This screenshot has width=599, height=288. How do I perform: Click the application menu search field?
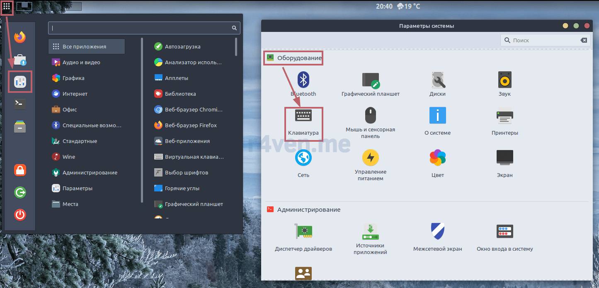pos(141,28)
